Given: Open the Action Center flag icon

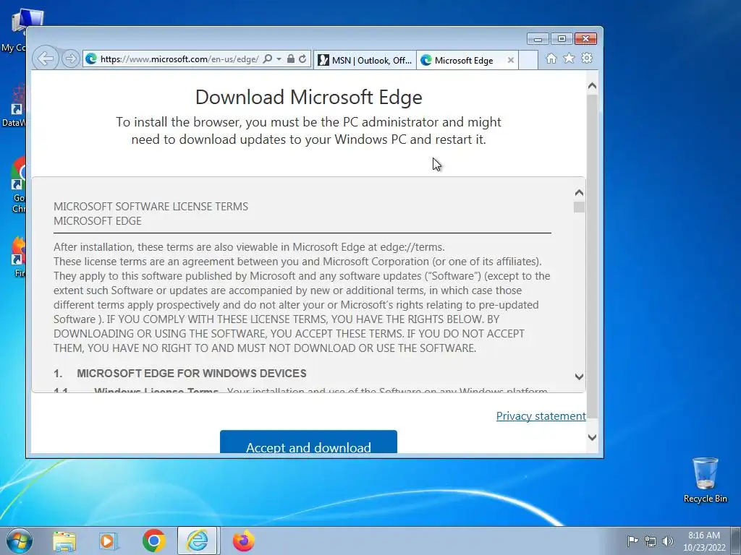Looking at the screenshot, I should click(x=632, y=541).
